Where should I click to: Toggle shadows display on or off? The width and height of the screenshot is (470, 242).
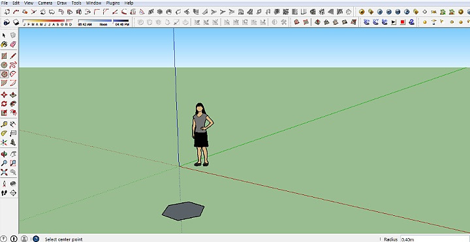[x=16, y=22]
